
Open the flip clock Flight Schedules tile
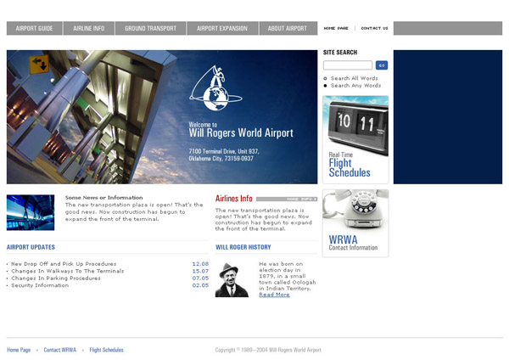point(355,139)
